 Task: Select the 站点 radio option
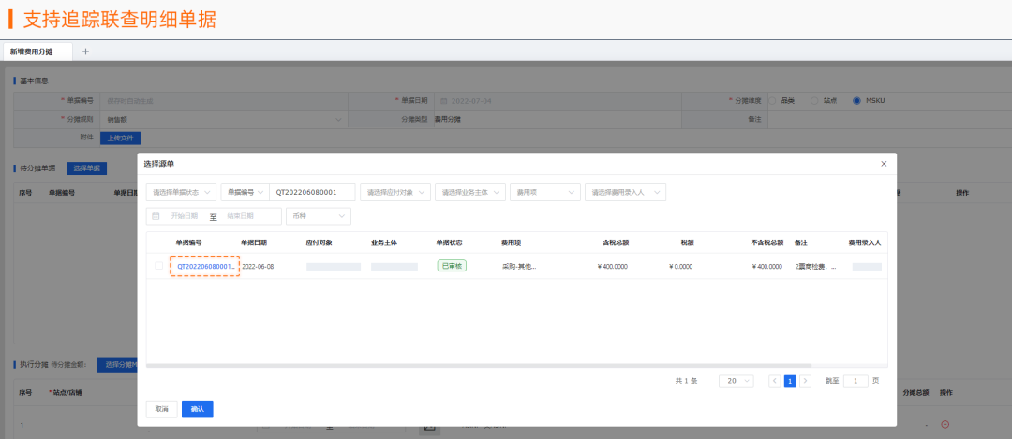(815, 101)
